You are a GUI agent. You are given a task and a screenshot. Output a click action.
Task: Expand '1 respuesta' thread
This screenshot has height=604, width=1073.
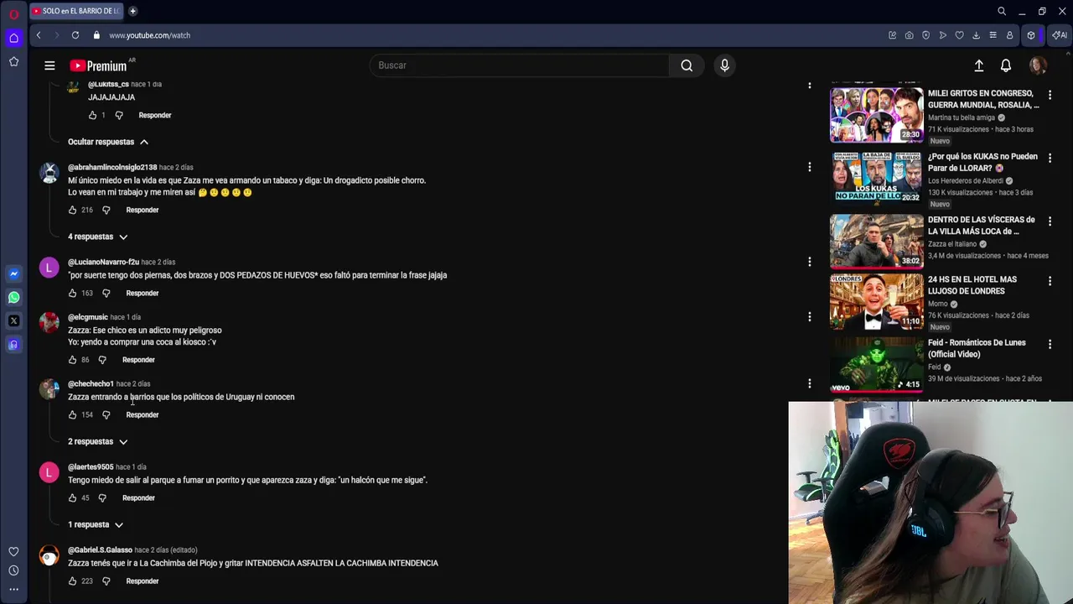(x=95, y=524)
